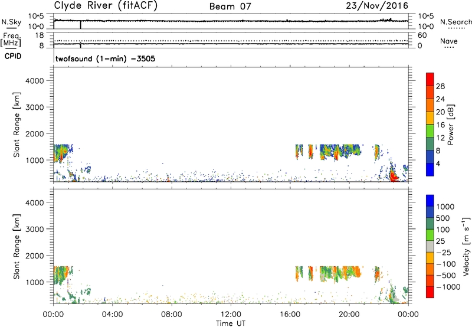Click the "12:00" time tick label
472x327 pixels.
point(231,315)
